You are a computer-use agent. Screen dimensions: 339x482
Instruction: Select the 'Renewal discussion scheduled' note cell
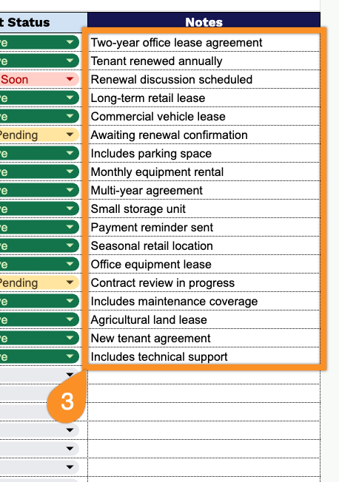coord(204,79)
